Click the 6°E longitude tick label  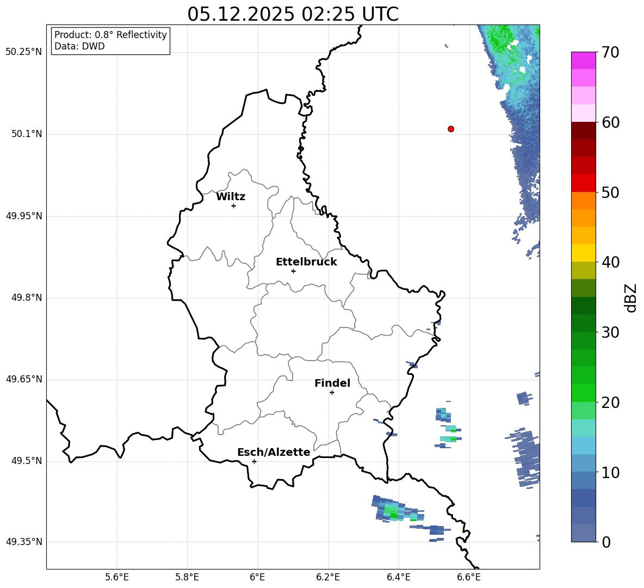pos(257,577)
